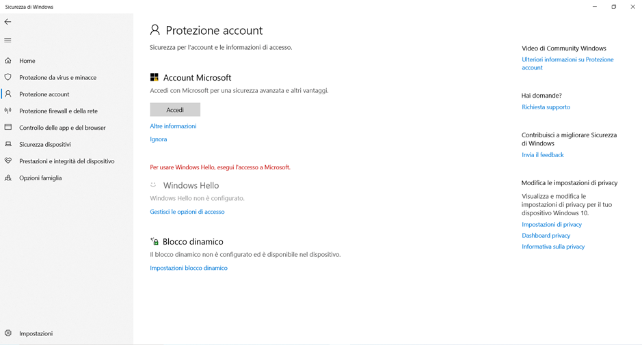This screenshot has width=642, height=345.
Task: Open Gestisci le opzioni di accesso
Action: 187,212
